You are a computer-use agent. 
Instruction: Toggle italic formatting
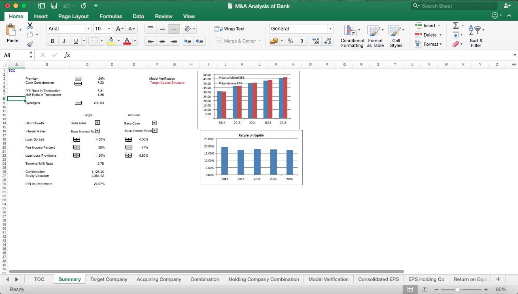(64, 41)
